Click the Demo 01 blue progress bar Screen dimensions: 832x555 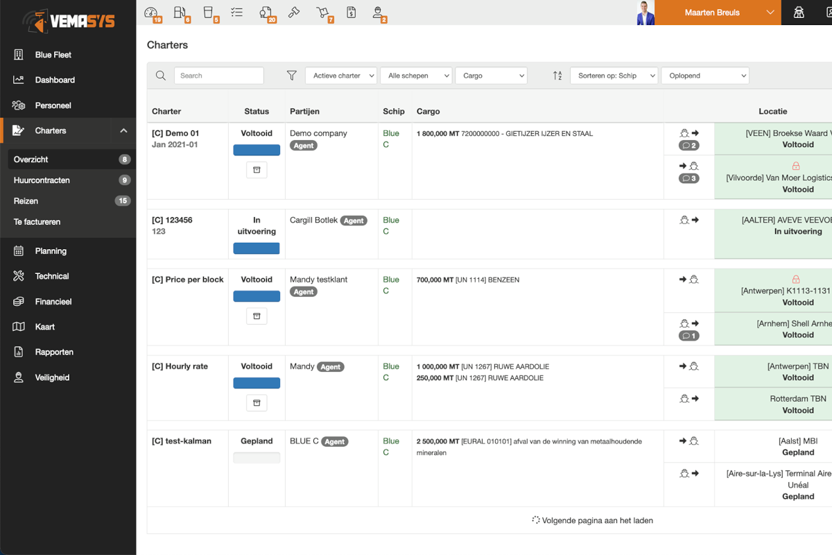click(x=257, y=150)
